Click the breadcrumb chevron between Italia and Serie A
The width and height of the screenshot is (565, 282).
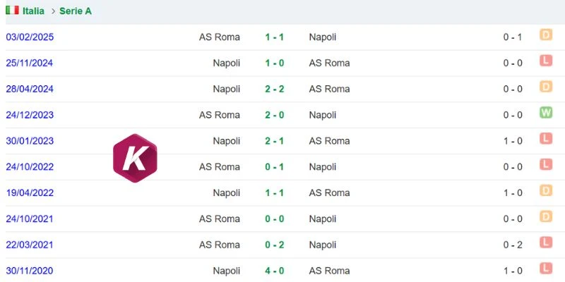(54, 11)
